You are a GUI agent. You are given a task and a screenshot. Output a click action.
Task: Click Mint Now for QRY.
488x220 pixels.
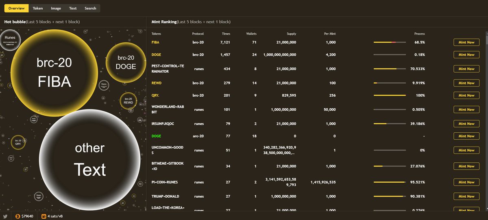tap(466, 95)
